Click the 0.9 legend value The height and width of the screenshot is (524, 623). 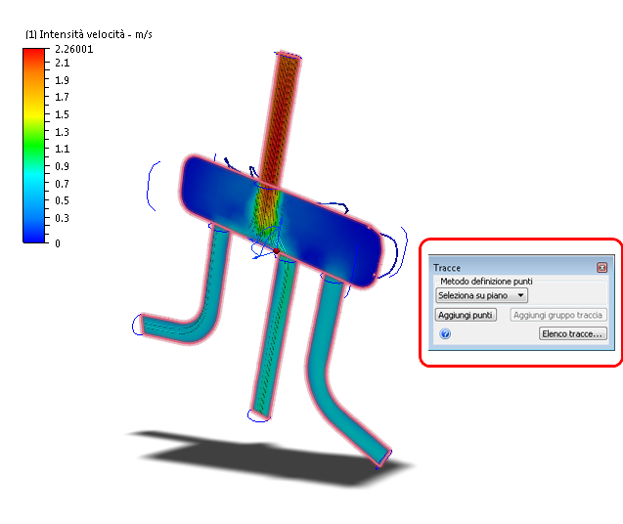point(62,166)
